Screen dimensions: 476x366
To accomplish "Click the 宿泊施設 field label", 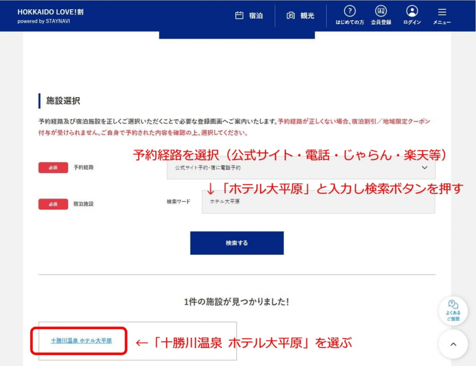I will (x=84, y=204).
